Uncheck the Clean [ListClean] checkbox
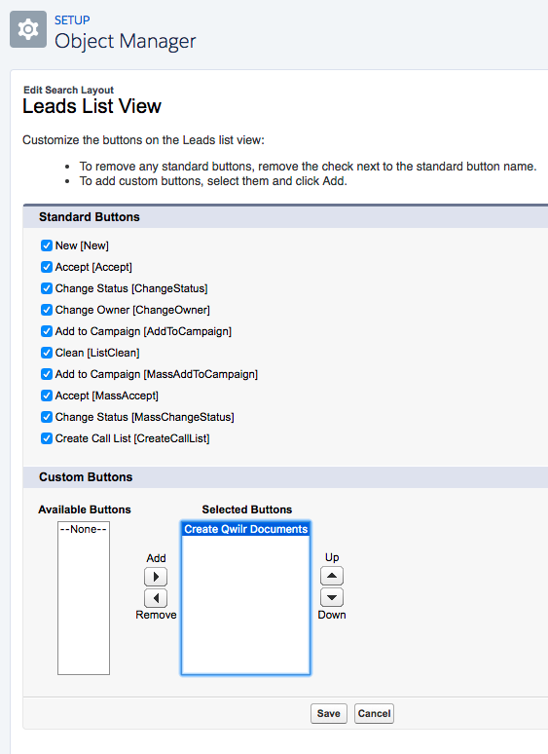 (x=47, y=353)
